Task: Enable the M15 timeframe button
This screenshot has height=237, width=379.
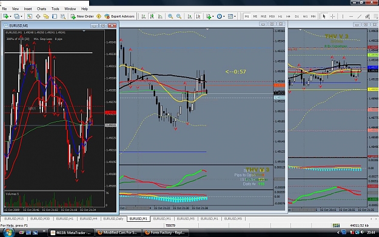Action: [263, 16]
